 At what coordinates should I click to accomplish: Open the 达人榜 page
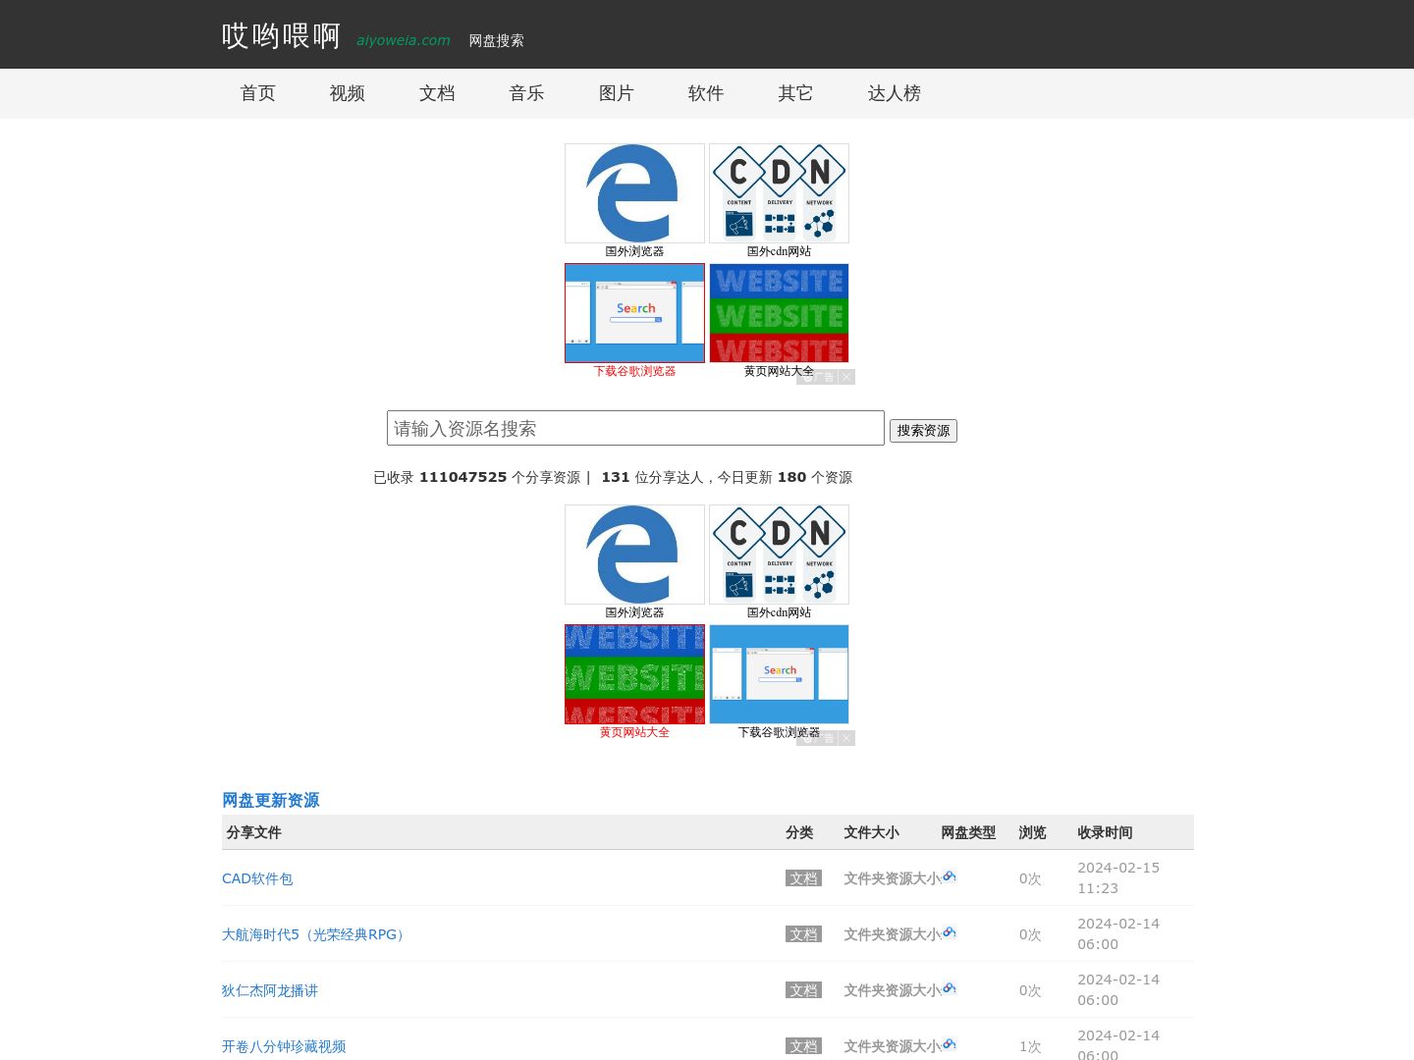[x=894, y=93]
